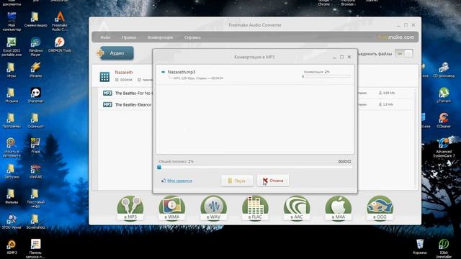This screenshot has height=259, width=461.
Task: Open the Программы desktop folder
Action: (x=12, y=120)
